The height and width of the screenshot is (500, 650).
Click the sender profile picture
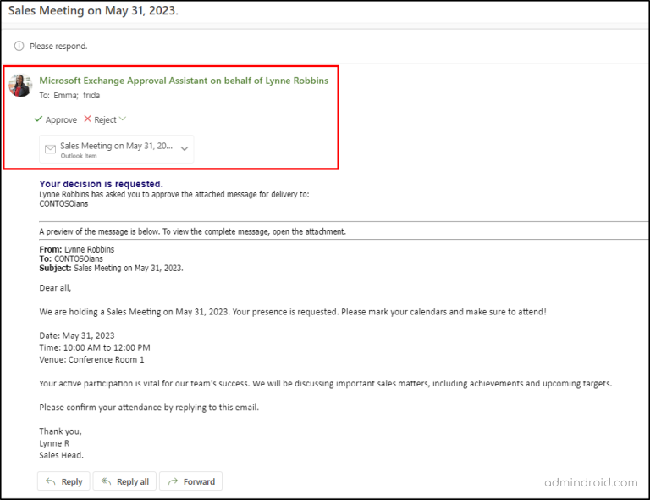click(20, 86)
